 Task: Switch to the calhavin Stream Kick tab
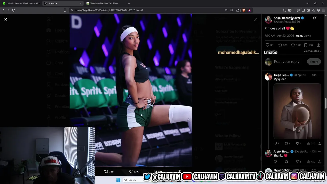coord(21,3)
